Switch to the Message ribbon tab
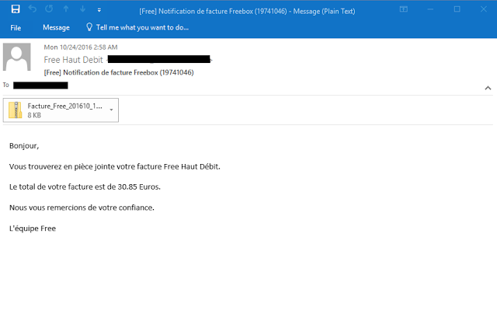The width and height of the screenshot is (497, 314). coord(56,27)
